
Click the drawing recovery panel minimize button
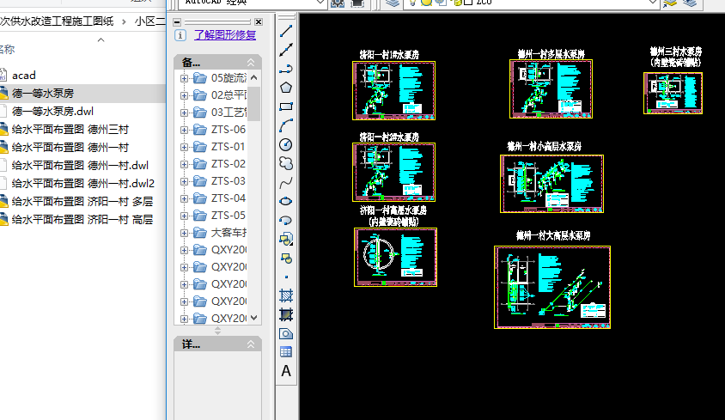[177, 21]
